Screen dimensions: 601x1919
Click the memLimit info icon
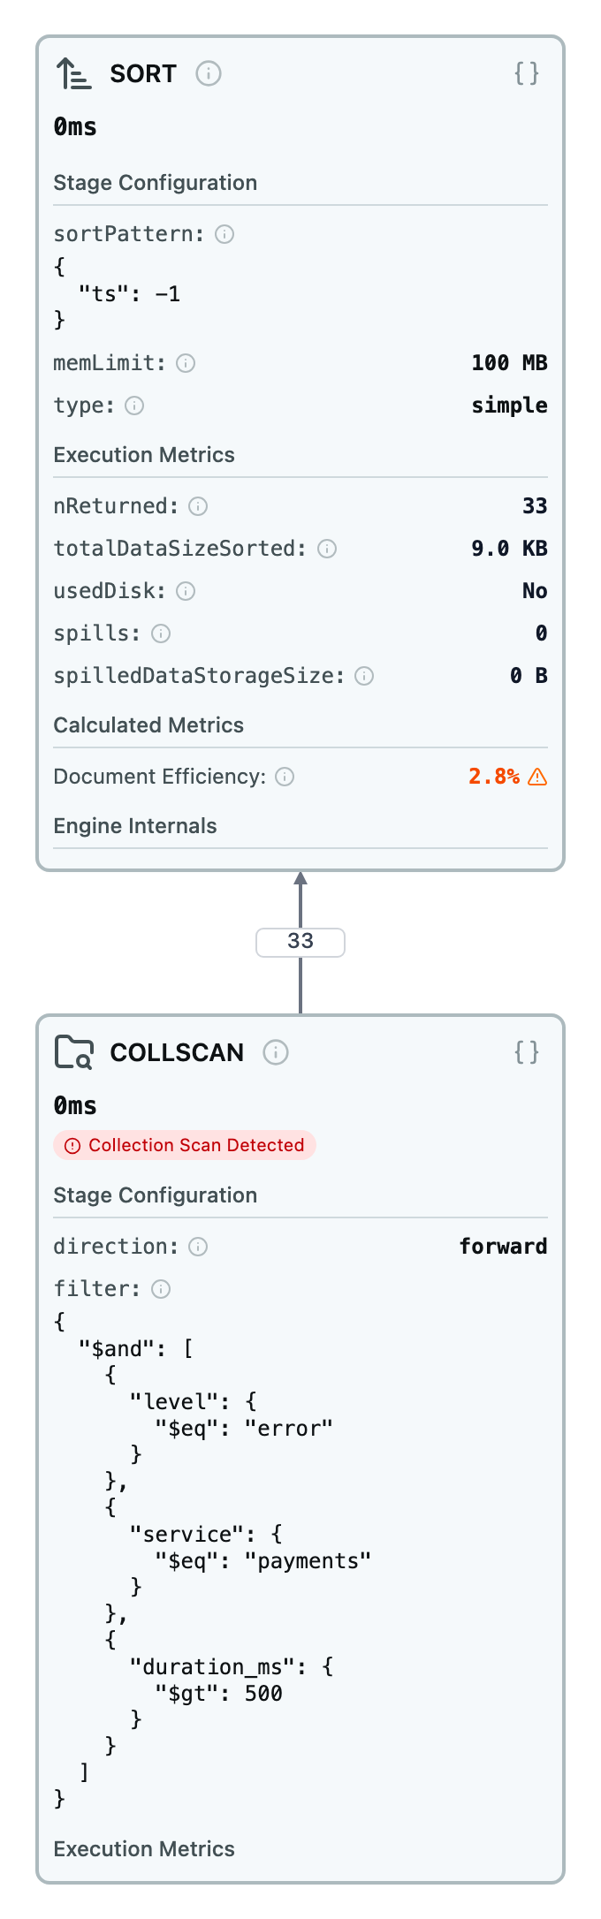(x=186, y=363)
